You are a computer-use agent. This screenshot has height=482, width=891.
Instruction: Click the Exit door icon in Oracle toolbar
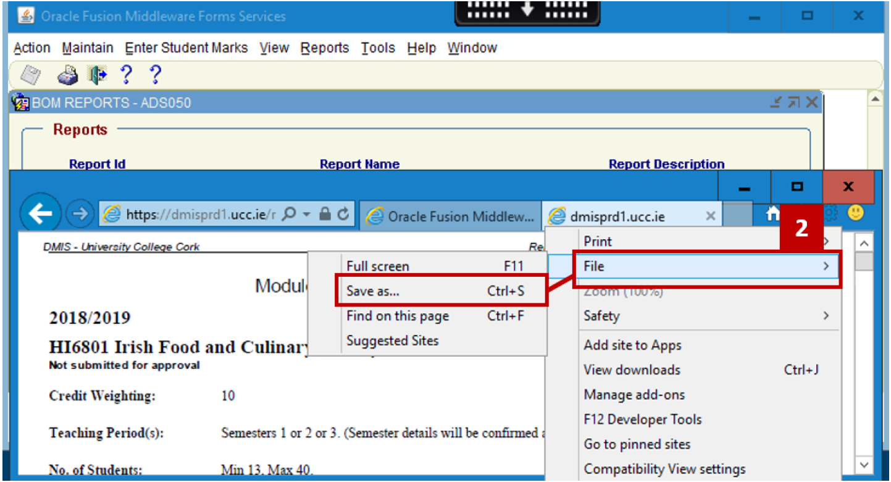98,75
